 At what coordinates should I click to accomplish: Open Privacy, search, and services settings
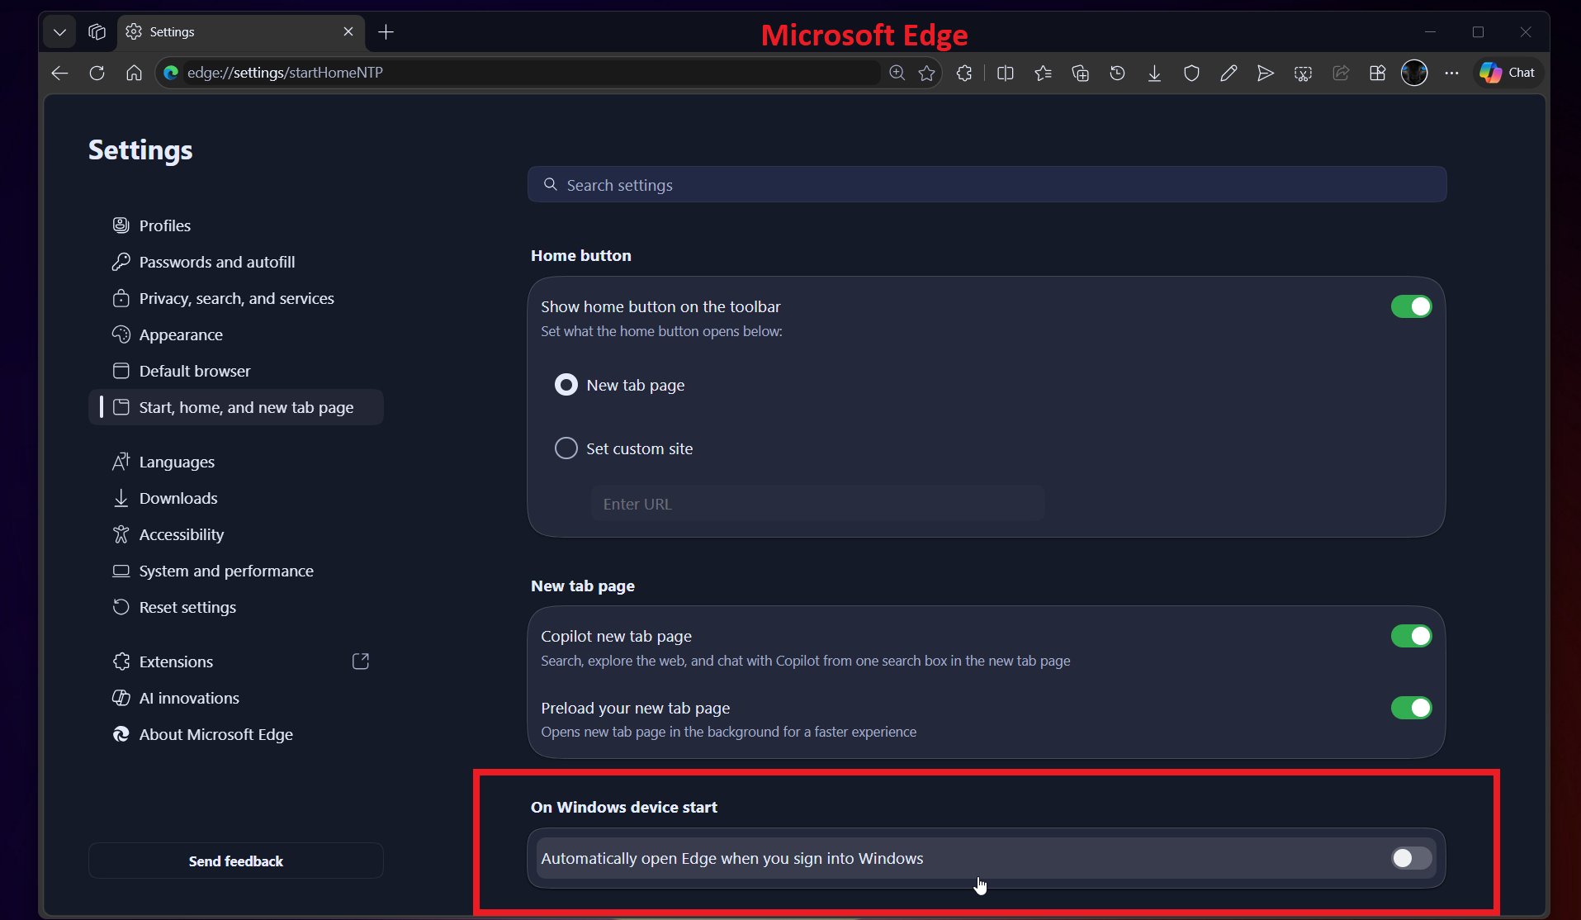(x=236, y=298)
